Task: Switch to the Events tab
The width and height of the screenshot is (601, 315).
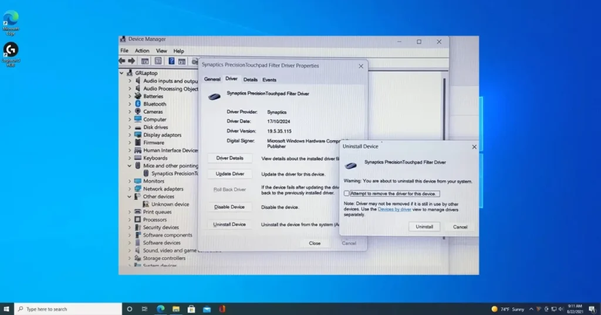Action: click(x=269, y=80)
